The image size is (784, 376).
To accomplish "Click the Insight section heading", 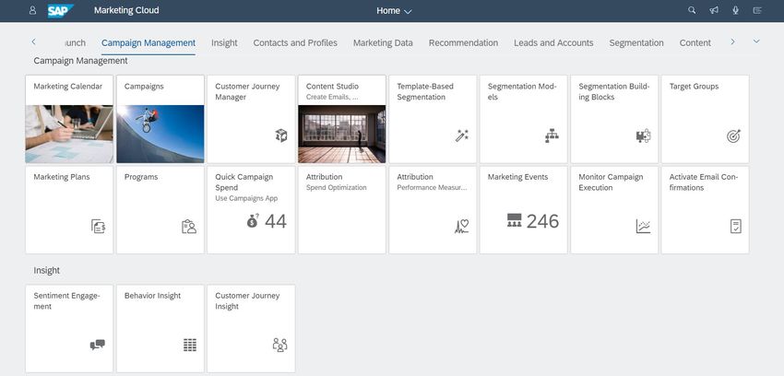I will pos(46,270).
